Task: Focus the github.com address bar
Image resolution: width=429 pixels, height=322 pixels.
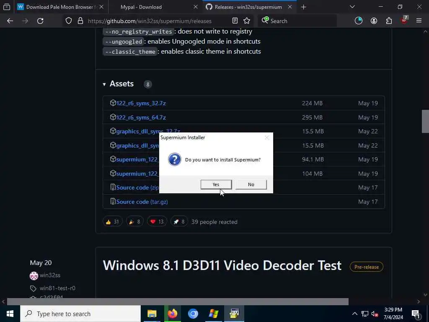Action: [150, 21]
